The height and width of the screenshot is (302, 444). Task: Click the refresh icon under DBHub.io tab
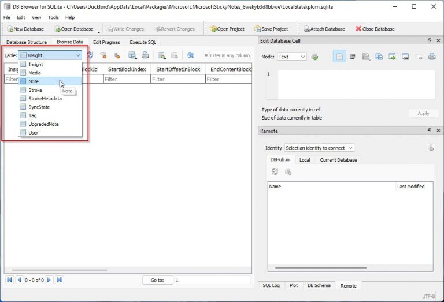click(x=275, y=171)
